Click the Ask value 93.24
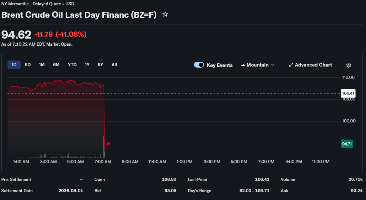366x200 pixels. tap(357, 191)
